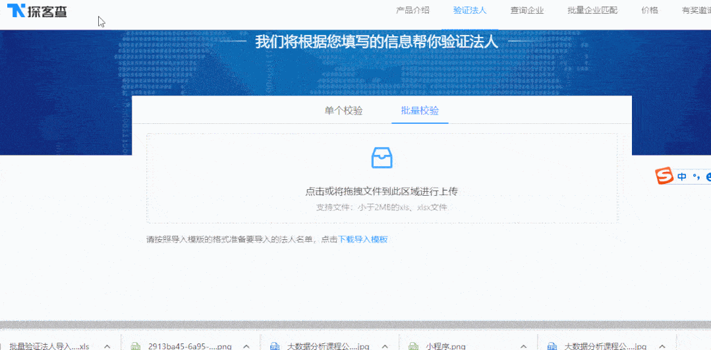The height and width of the screenshot is (350, 711).
Task: Expand options for the first 大数据分析课程公 jpg download
Action: click(385, 346)
